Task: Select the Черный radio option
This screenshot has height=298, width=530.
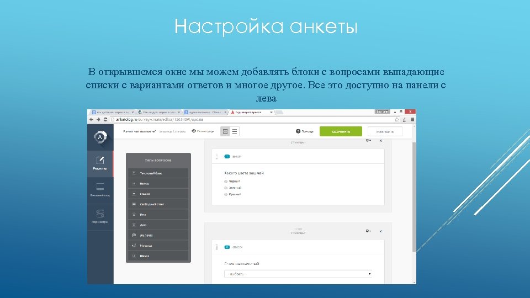Action: click(226, 182)
